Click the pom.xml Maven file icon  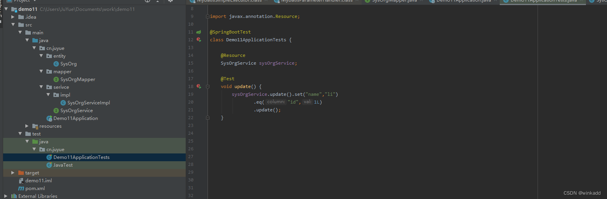point(21,188)
